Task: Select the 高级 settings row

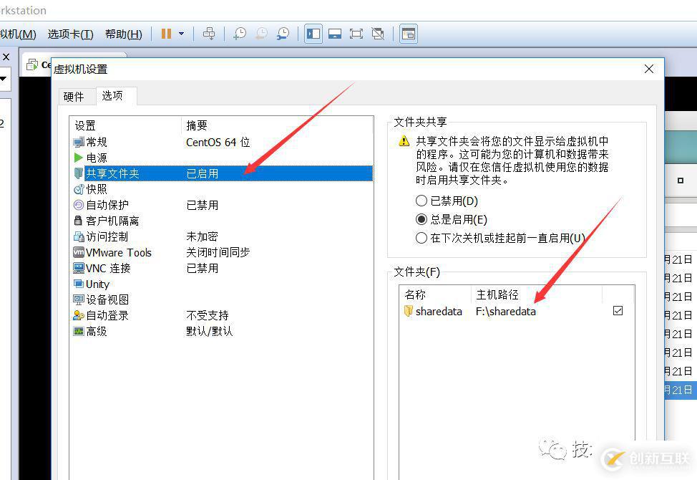Action: [221, 332]
